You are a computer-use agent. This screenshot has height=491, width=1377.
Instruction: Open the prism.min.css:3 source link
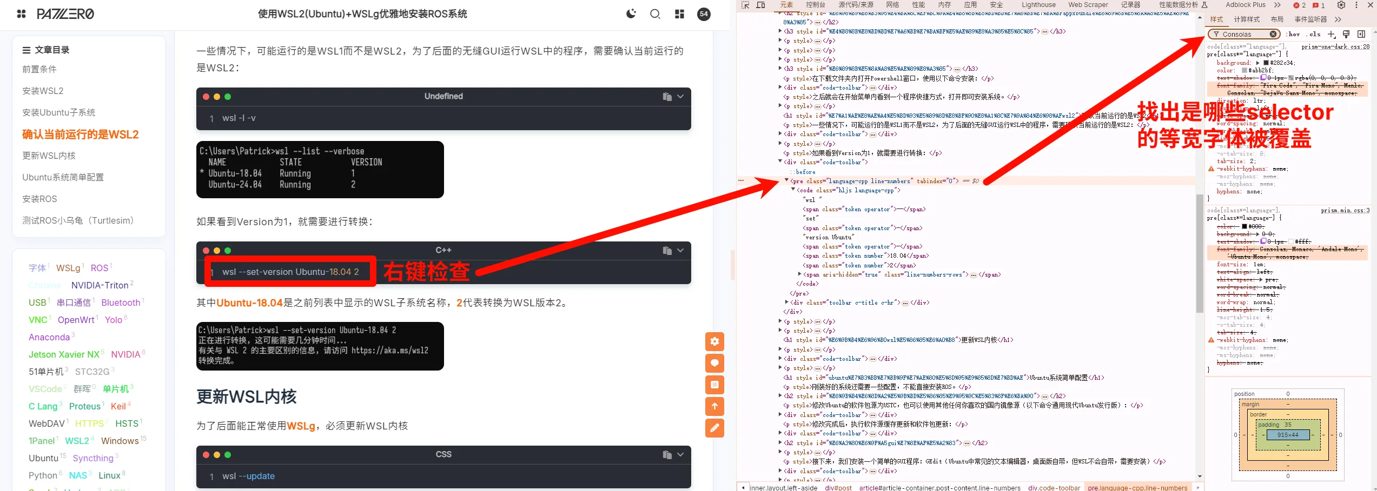[x=1345, y=210]
